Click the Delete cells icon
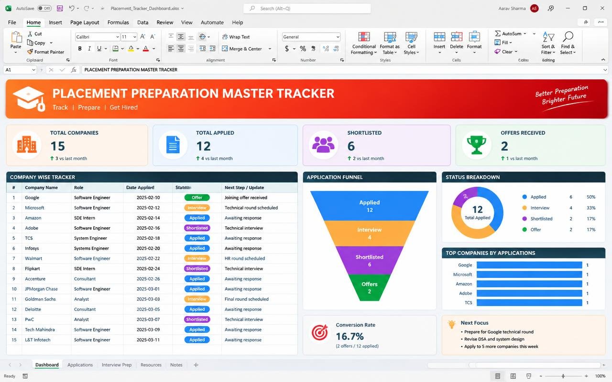 457,37
